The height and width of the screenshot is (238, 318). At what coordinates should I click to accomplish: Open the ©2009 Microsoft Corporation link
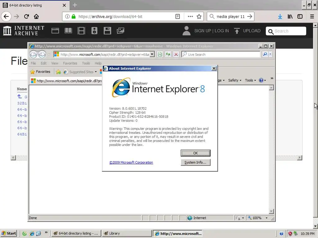pos(131,162)
